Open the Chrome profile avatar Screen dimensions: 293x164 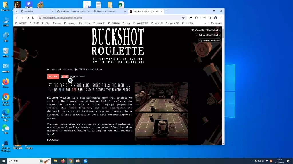pos(216,18)
